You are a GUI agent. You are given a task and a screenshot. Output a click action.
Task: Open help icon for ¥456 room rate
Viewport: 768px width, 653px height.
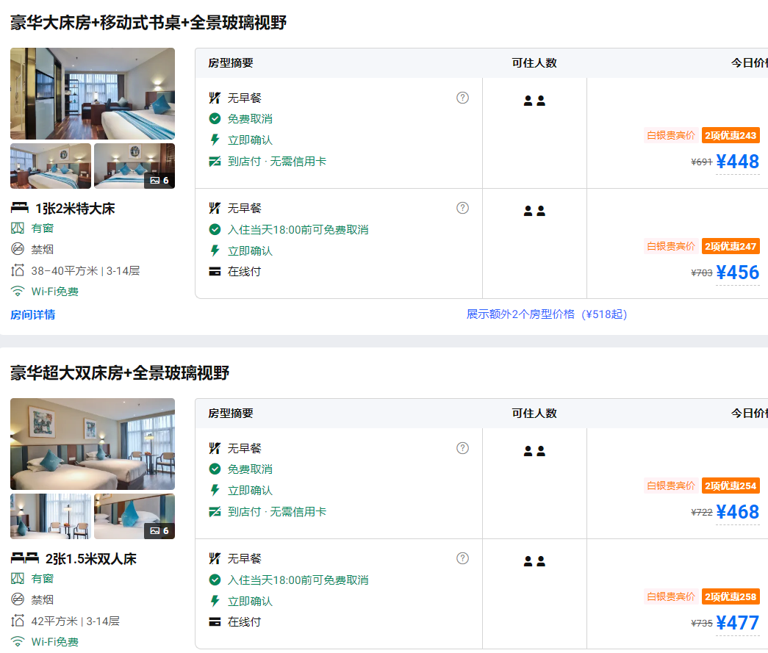click(x=462, y=208)
